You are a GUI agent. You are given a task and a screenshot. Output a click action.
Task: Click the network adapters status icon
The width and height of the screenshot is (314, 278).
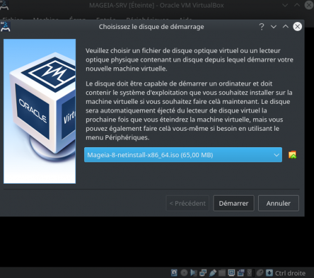click(203, 273)
